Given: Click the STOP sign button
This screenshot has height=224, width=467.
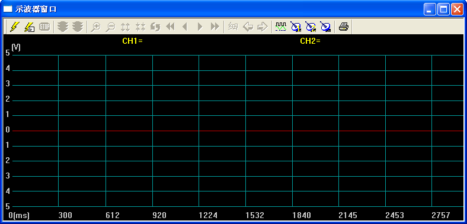Looking at the screenshot, I should pyautogui.click(x=44, y=27).
